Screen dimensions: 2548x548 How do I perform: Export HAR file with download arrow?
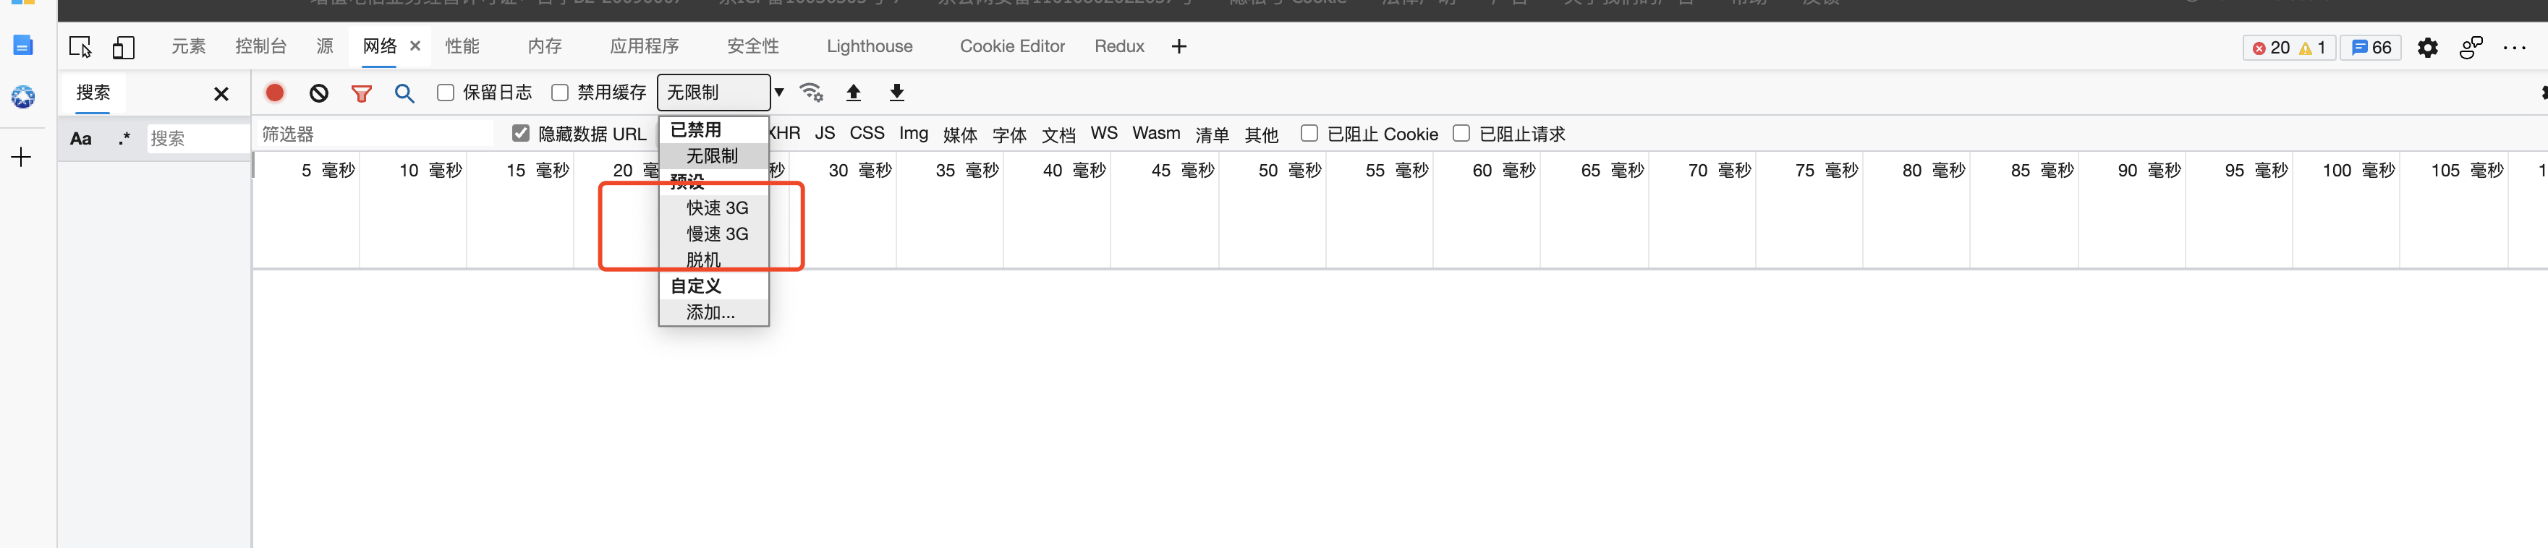tap(896, 93)
